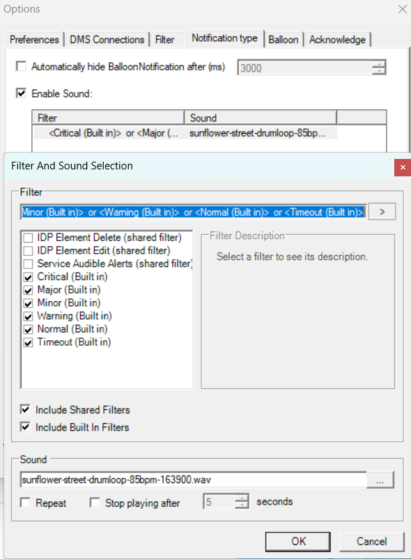Viewport: 411px width, 559px height.
Task: Cancel the filter and sound selection
Action: [x=372, y=542]
